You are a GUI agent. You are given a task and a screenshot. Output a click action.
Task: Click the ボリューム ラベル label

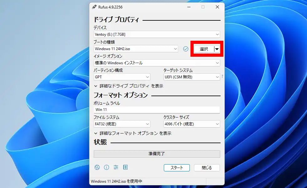pyautogui.click(x=107, y=103)
